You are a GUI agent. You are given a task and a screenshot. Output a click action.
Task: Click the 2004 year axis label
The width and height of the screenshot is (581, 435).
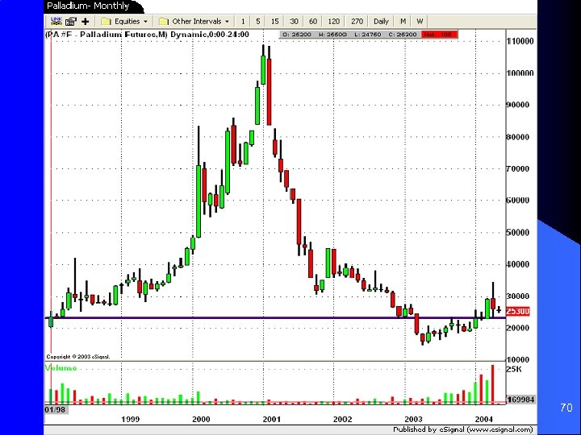click(x=483, y=419)
